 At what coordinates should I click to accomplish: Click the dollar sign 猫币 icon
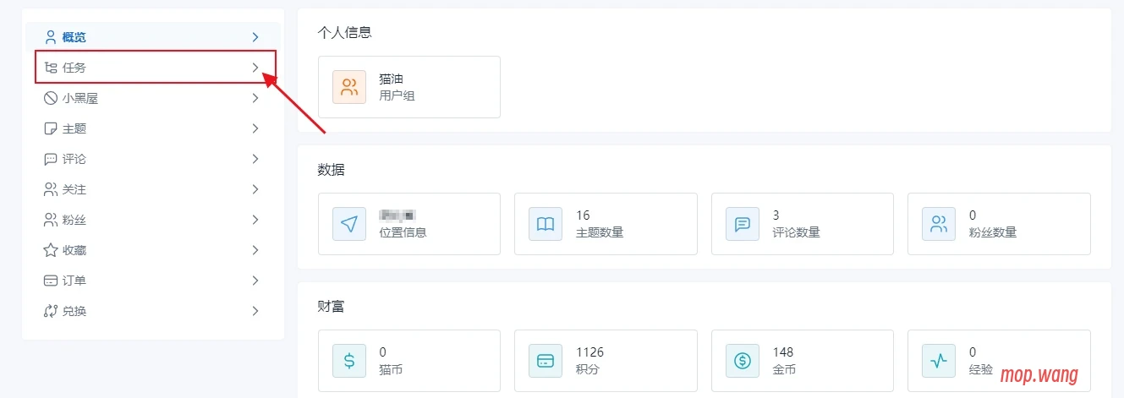coord(349,361)
